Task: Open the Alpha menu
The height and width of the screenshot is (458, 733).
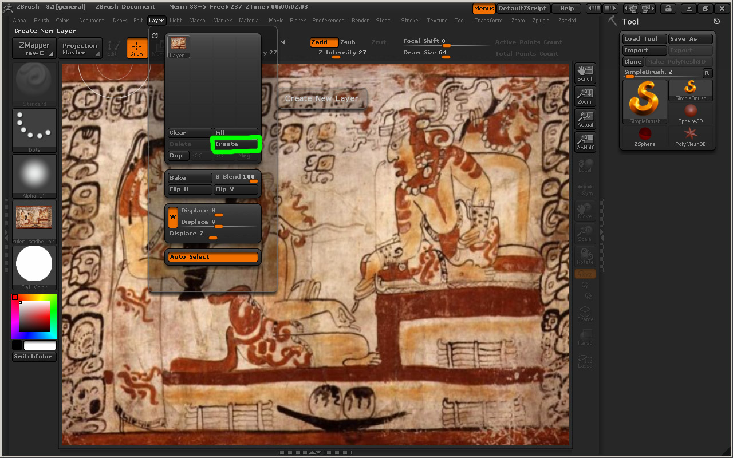Action: point(19,20)
